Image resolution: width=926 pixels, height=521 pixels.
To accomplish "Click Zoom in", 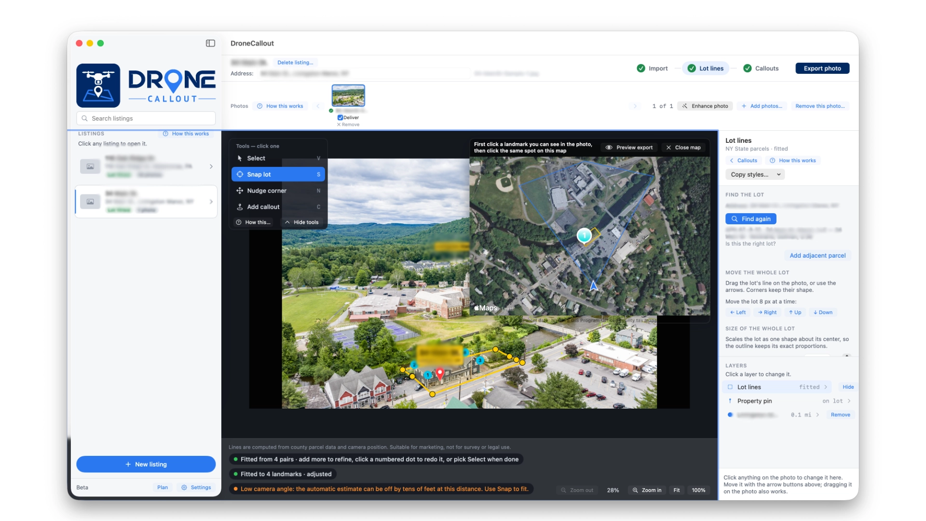I will pyautogui.click(x=647, y=490).
